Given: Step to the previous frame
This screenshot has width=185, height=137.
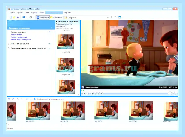Looking at the screenshot, I should pyautogui.click(x=96, y=94).
